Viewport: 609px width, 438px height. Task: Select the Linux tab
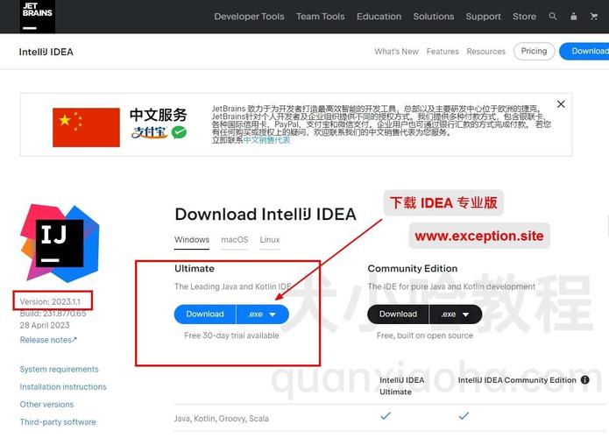click(270, 239)
